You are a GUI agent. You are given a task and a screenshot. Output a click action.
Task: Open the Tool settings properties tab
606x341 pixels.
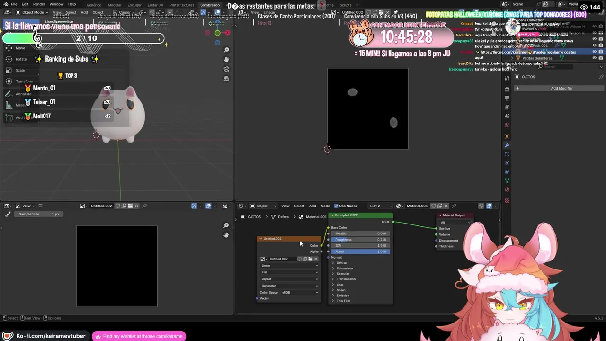tap(507, 78)
